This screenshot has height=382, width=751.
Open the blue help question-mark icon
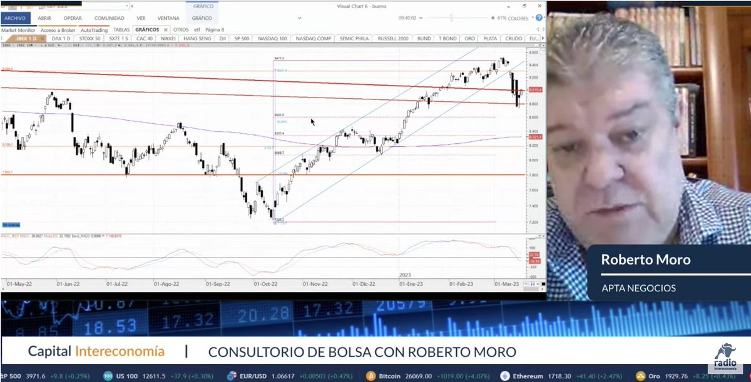pyautogui.click(x=539, y=18)
